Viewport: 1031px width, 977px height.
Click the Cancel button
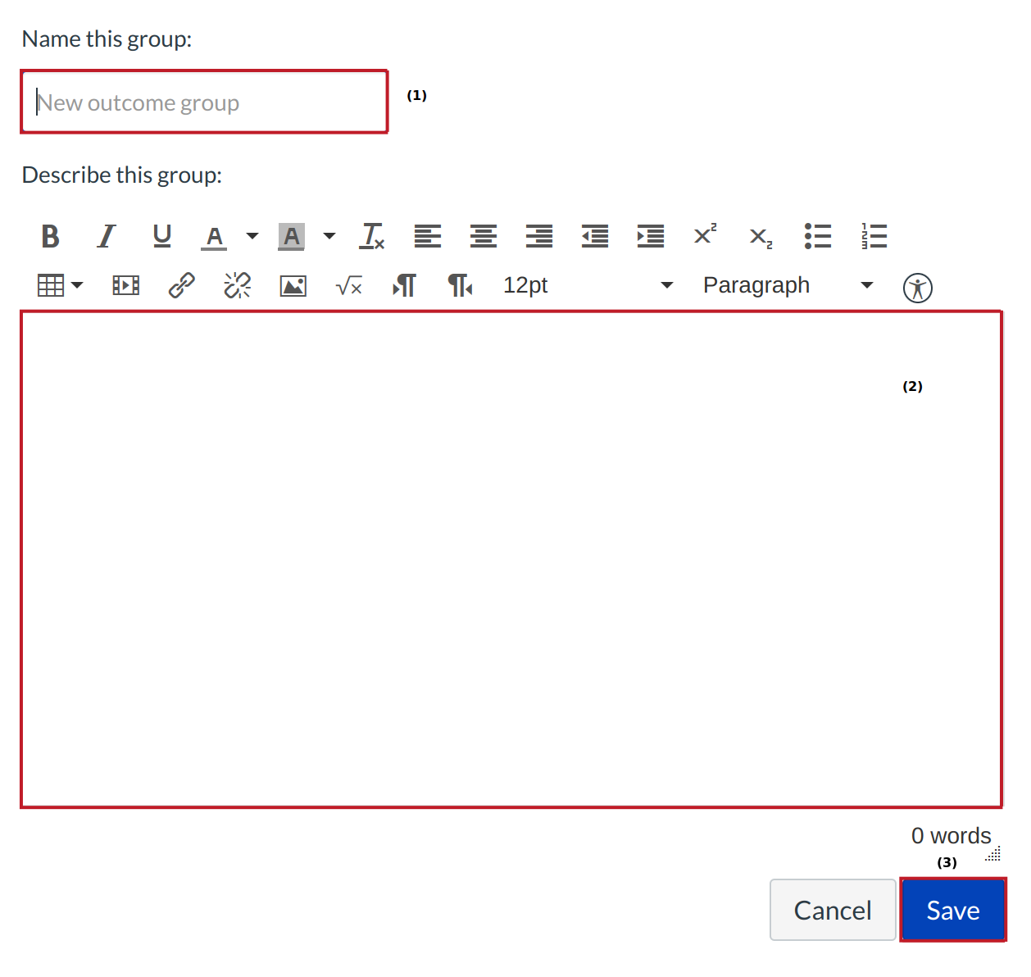832,910
